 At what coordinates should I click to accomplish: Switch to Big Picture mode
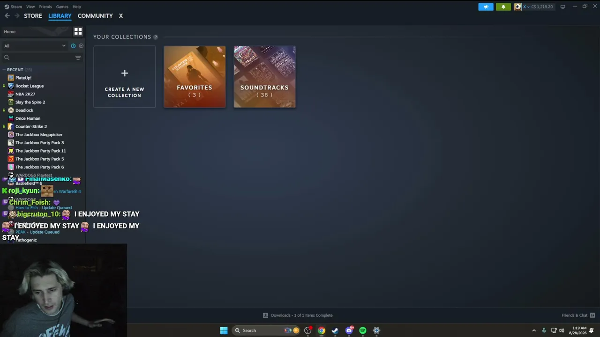pyautogui.click(x=562, y=7)
